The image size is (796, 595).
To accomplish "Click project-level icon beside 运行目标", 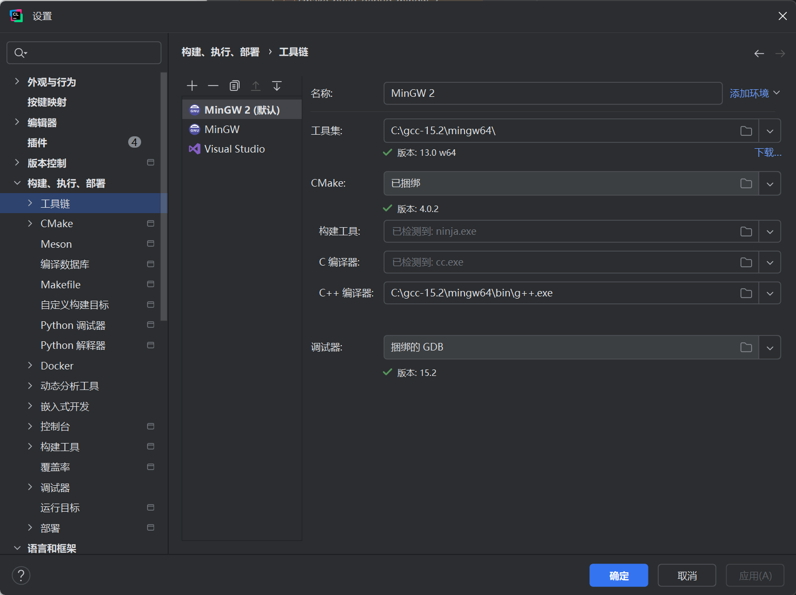I will 151,507.
